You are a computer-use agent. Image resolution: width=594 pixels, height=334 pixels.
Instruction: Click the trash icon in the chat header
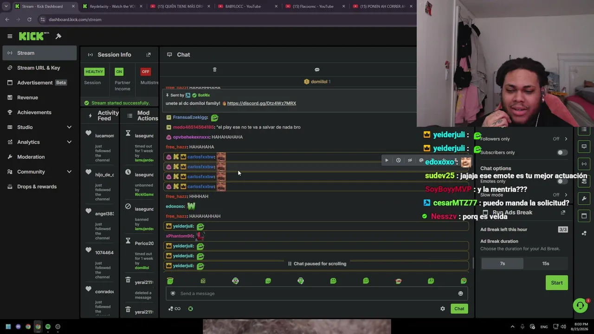coord(214,70)
